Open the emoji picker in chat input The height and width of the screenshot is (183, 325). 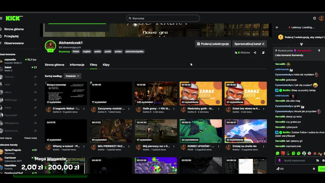pos(323,161)
